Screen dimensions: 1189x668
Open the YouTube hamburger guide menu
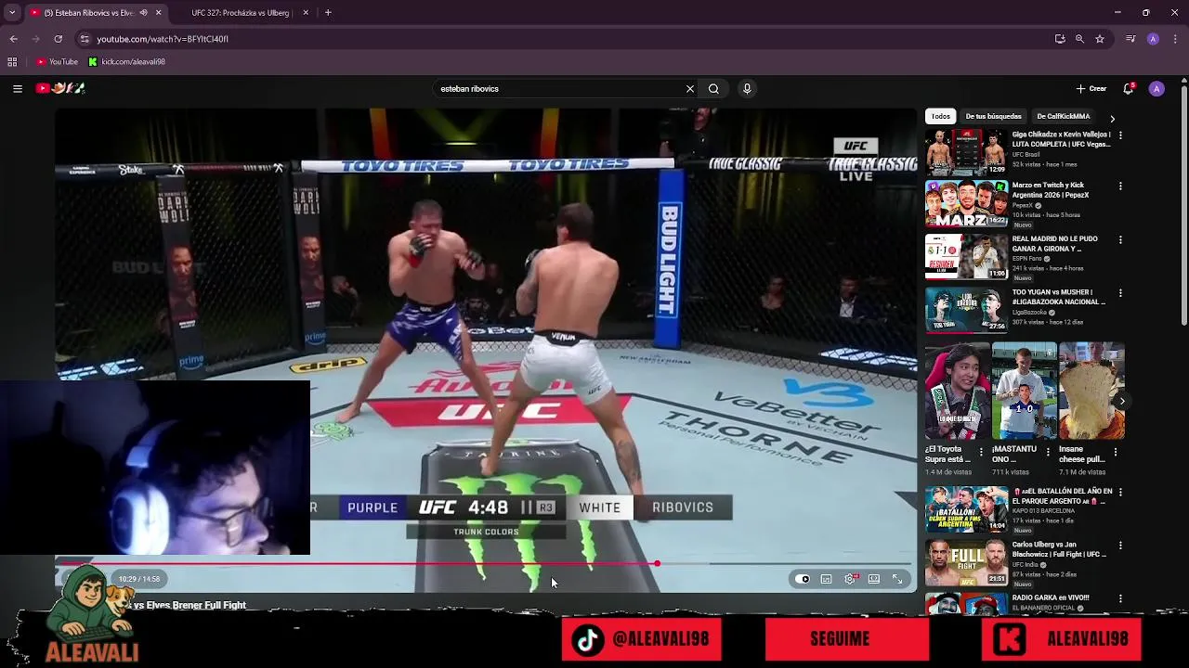(18, 89)
